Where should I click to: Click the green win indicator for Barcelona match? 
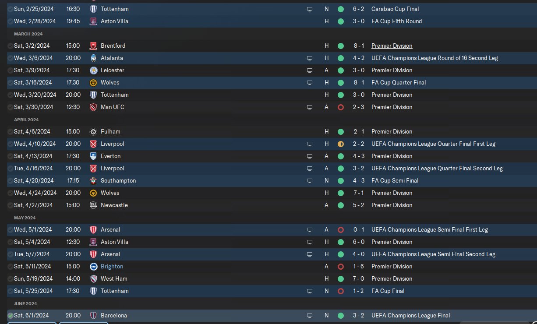(x=341, y=315)
